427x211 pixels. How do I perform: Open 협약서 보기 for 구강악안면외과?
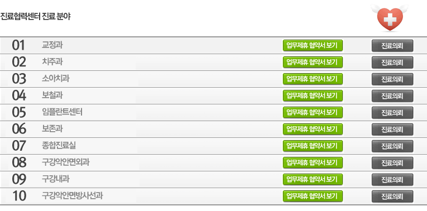313,163
